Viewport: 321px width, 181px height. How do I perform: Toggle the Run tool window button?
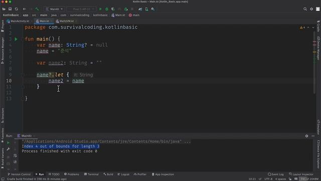(40, 174)
